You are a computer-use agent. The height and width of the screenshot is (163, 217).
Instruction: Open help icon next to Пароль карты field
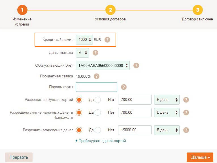(x=124, y=87)
